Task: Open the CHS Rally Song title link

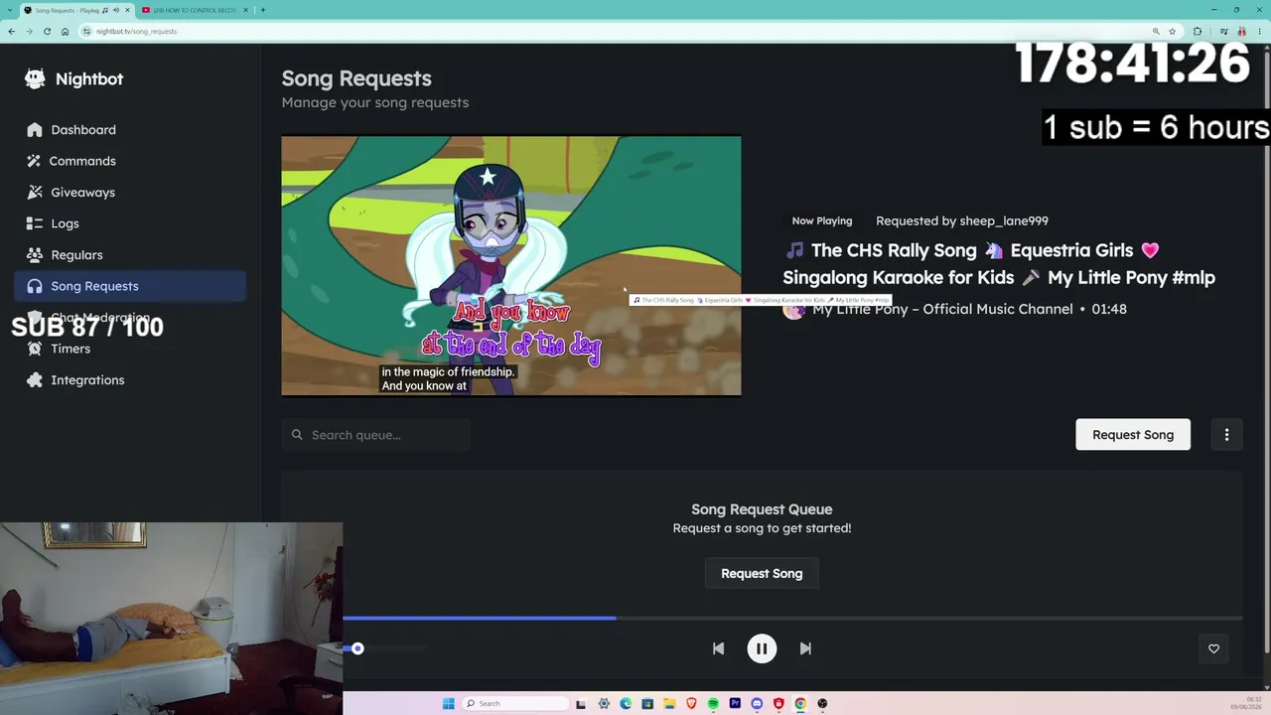Action: pyautogui.click(x=999, y=264)
